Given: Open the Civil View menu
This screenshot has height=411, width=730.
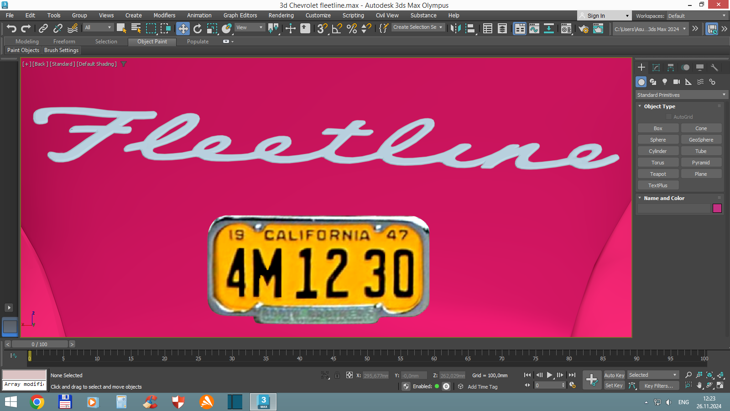Looking at the screenshot, I should [387, 16].
